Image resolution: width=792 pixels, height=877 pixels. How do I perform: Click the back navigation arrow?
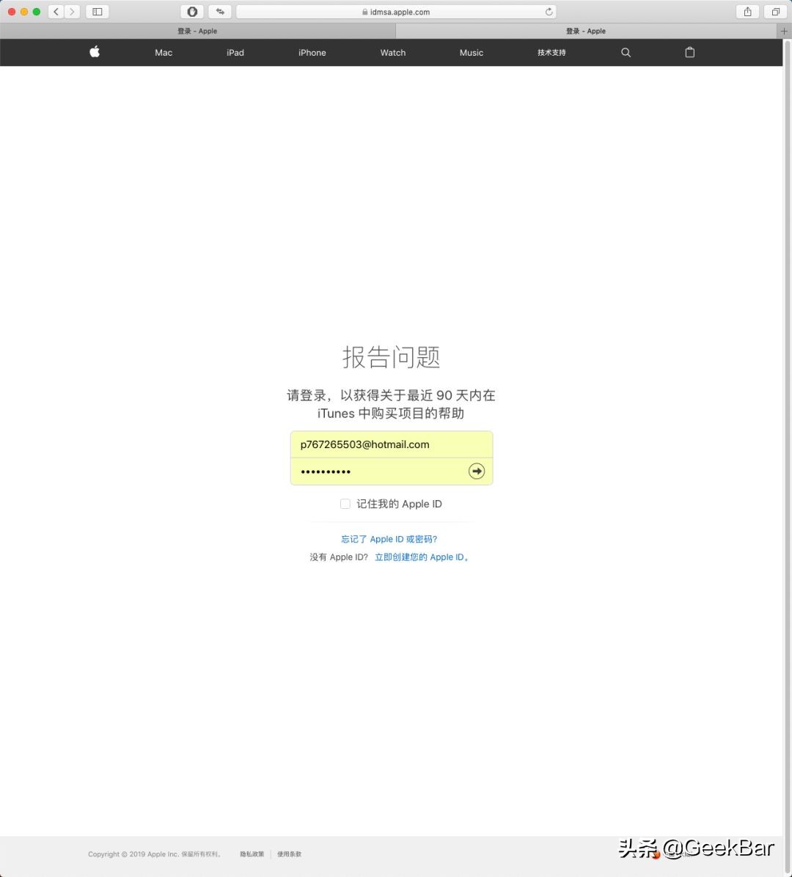click(56, 11)
